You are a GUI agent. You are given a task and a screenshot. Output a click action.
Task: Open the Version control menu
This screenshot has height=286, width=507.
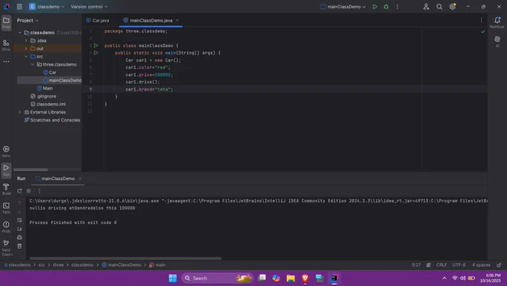point(89,7)
